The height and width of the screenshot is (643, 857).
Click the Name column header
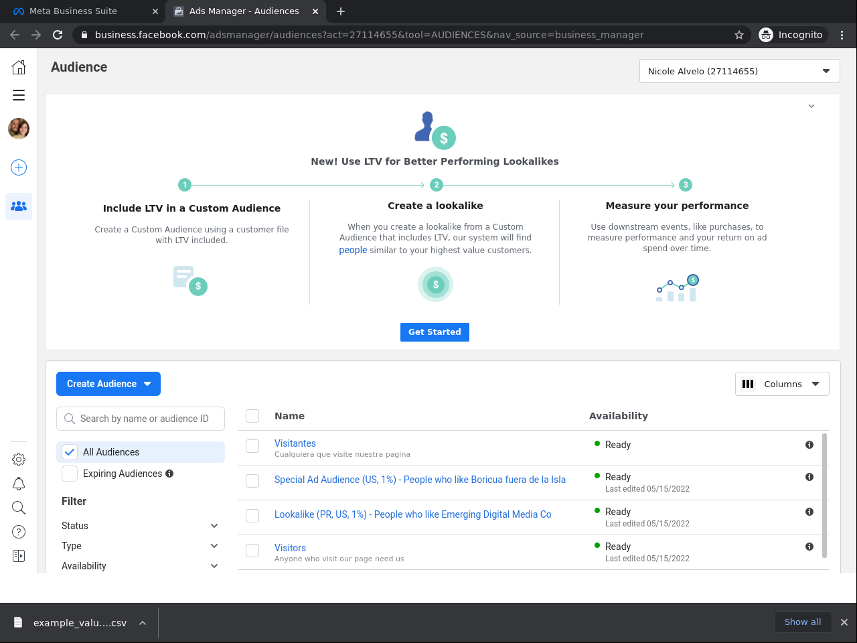[x=289, y=416]
